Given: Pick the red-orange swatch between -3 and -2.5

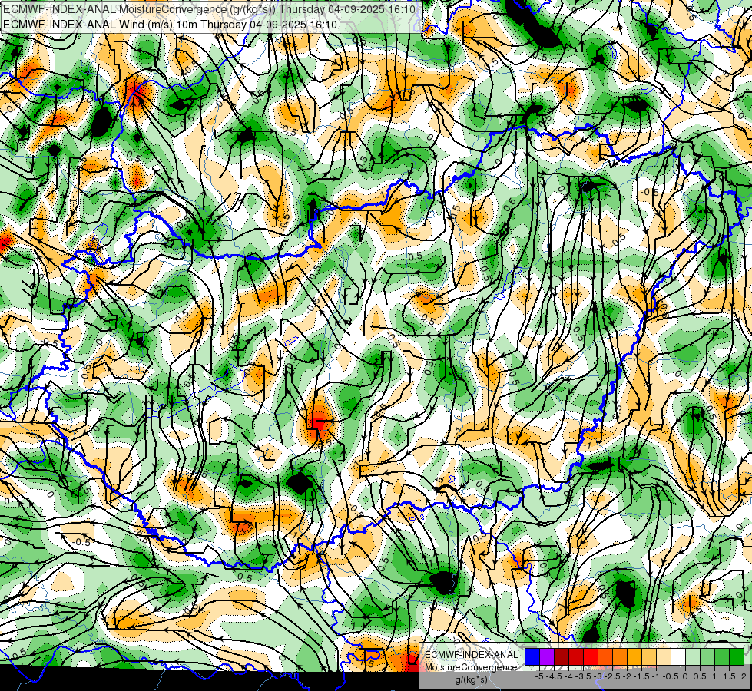Looking at the screenshot, I should point(605,656).
